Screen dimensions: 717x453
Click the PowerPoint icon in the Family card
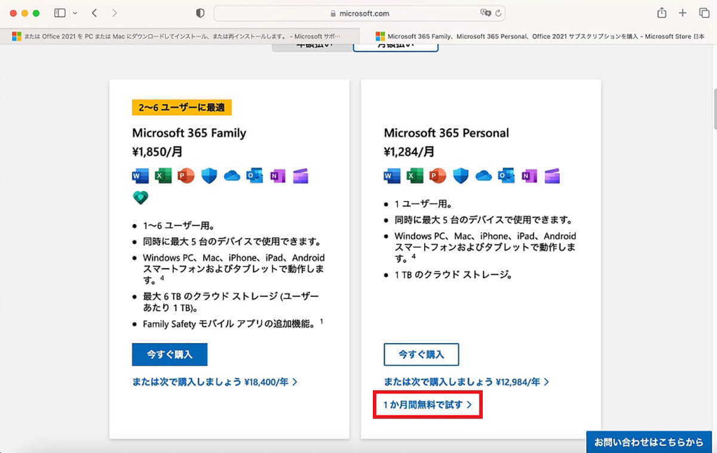(x=186, y=175)
